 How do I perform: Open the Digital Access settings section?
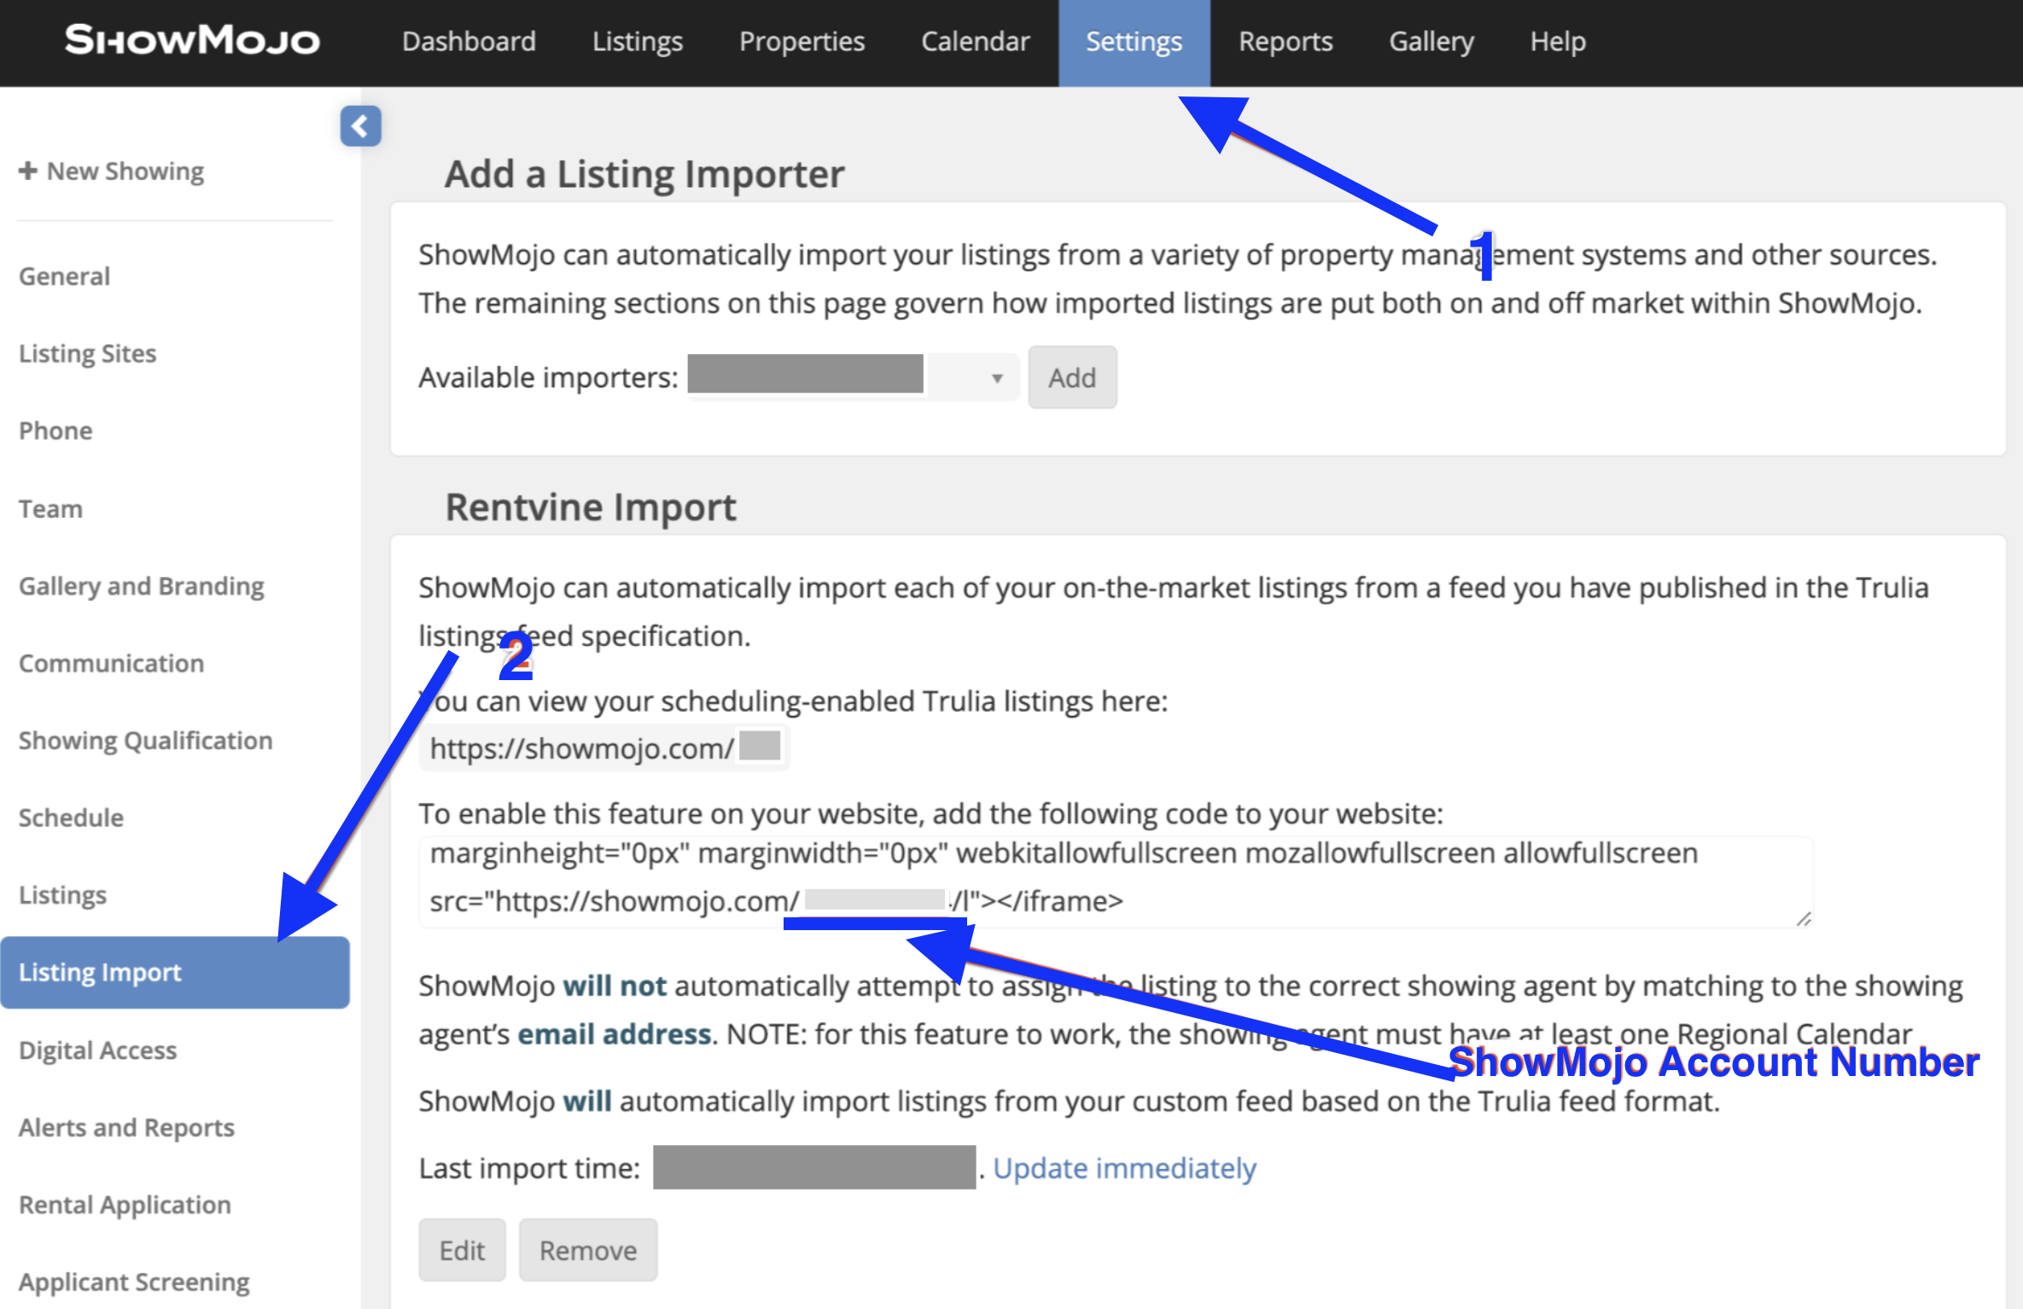tap(98, 1050)
